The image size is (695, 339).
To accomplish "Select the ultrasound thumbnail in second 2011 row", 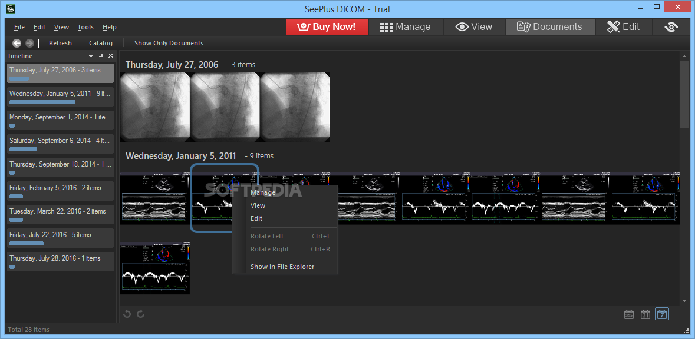I will pos(154,268).
